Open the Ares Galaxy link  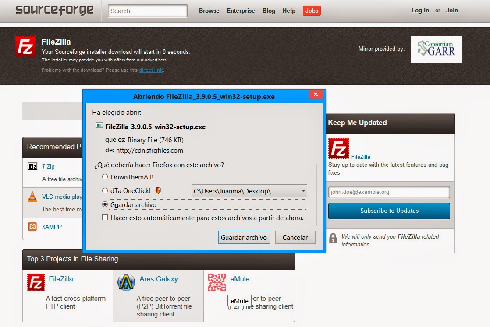pyautogui.click(x=158, y=279)
